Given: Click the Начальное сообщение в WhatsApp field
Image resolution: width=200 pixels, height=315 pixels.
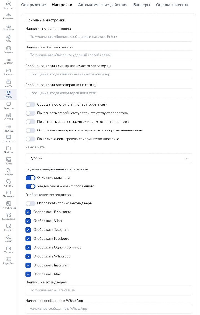Looking at the screenshot, I should pyautogui.click(x=109, y=309).
